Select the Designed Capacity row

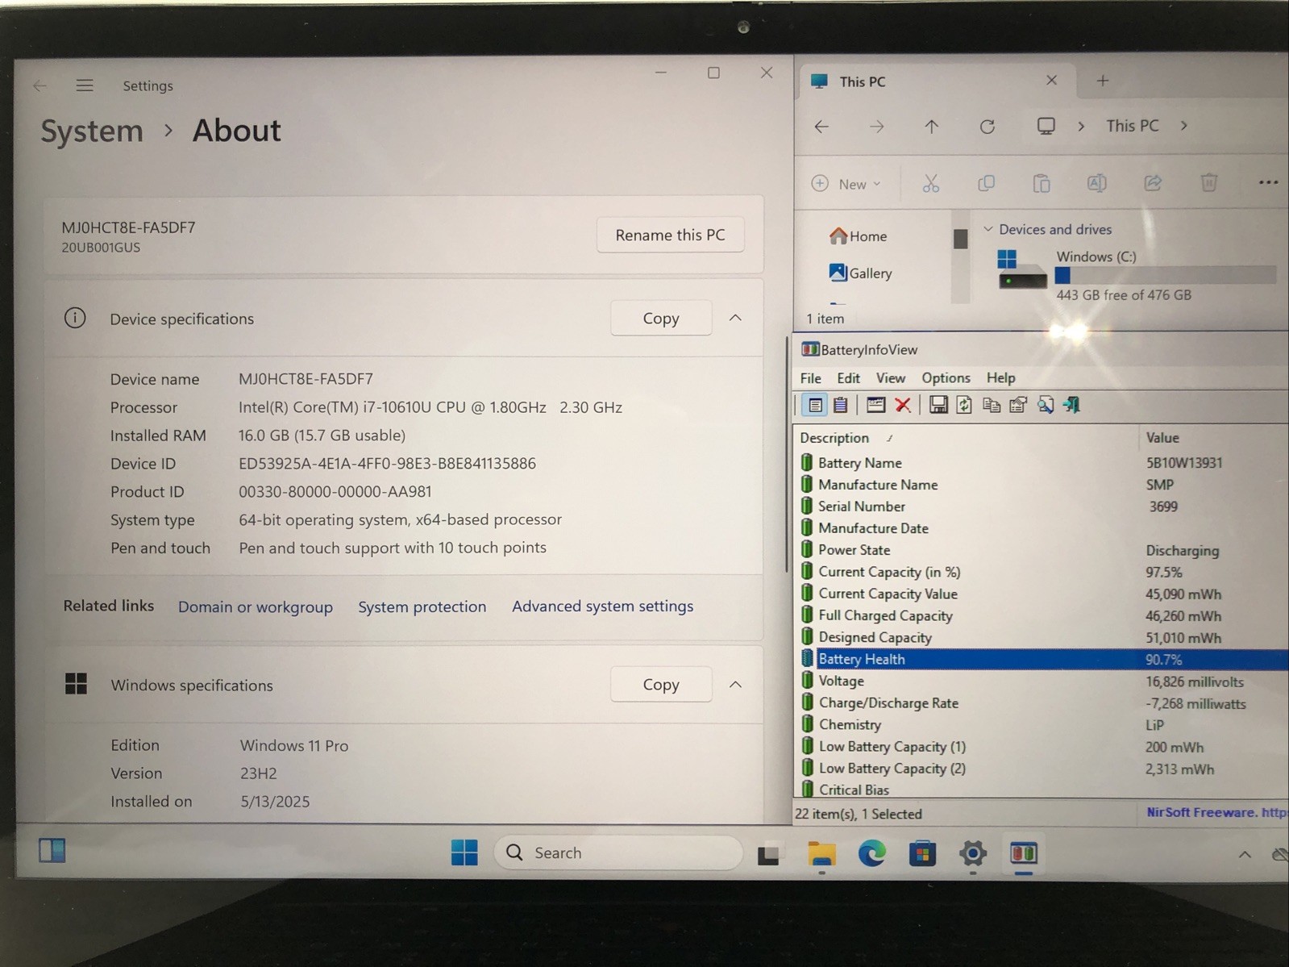pos(1041,638)
